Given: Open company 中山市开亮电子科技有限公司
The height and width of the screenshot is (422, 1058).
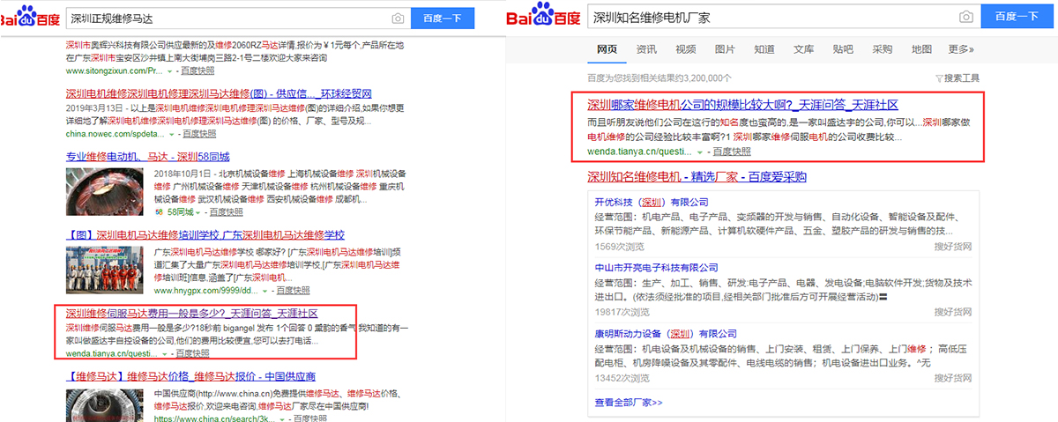Looking at the screenshot, I should pos(656,267).
